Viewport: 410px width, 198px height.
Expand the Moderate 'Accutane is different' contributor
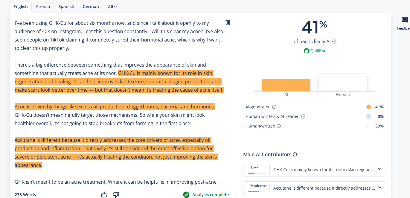pyautogui.click(x=380, y=188)
